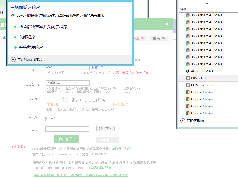Image resolution: width=238 pixels, height=178 pixels.
Task: Open the 安全组放行教程 link
Action: click(100, 167)
